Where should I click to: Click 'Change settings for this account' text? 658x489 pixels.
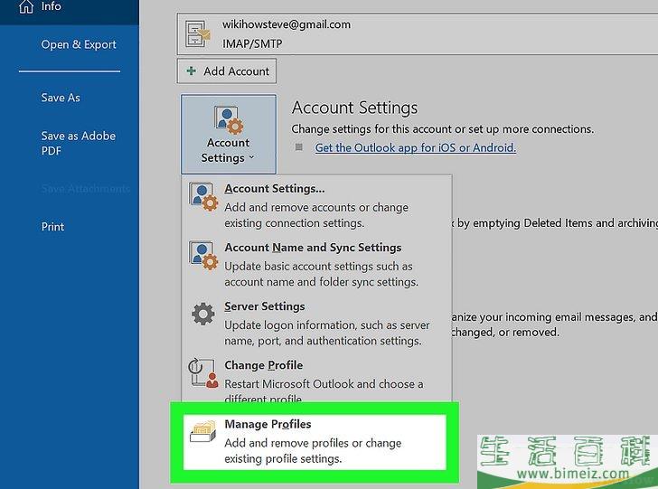(443, 129)
